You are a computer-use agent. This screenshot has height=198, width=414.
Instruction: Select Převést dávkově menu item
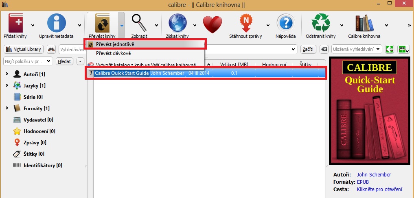pos(145,53)
